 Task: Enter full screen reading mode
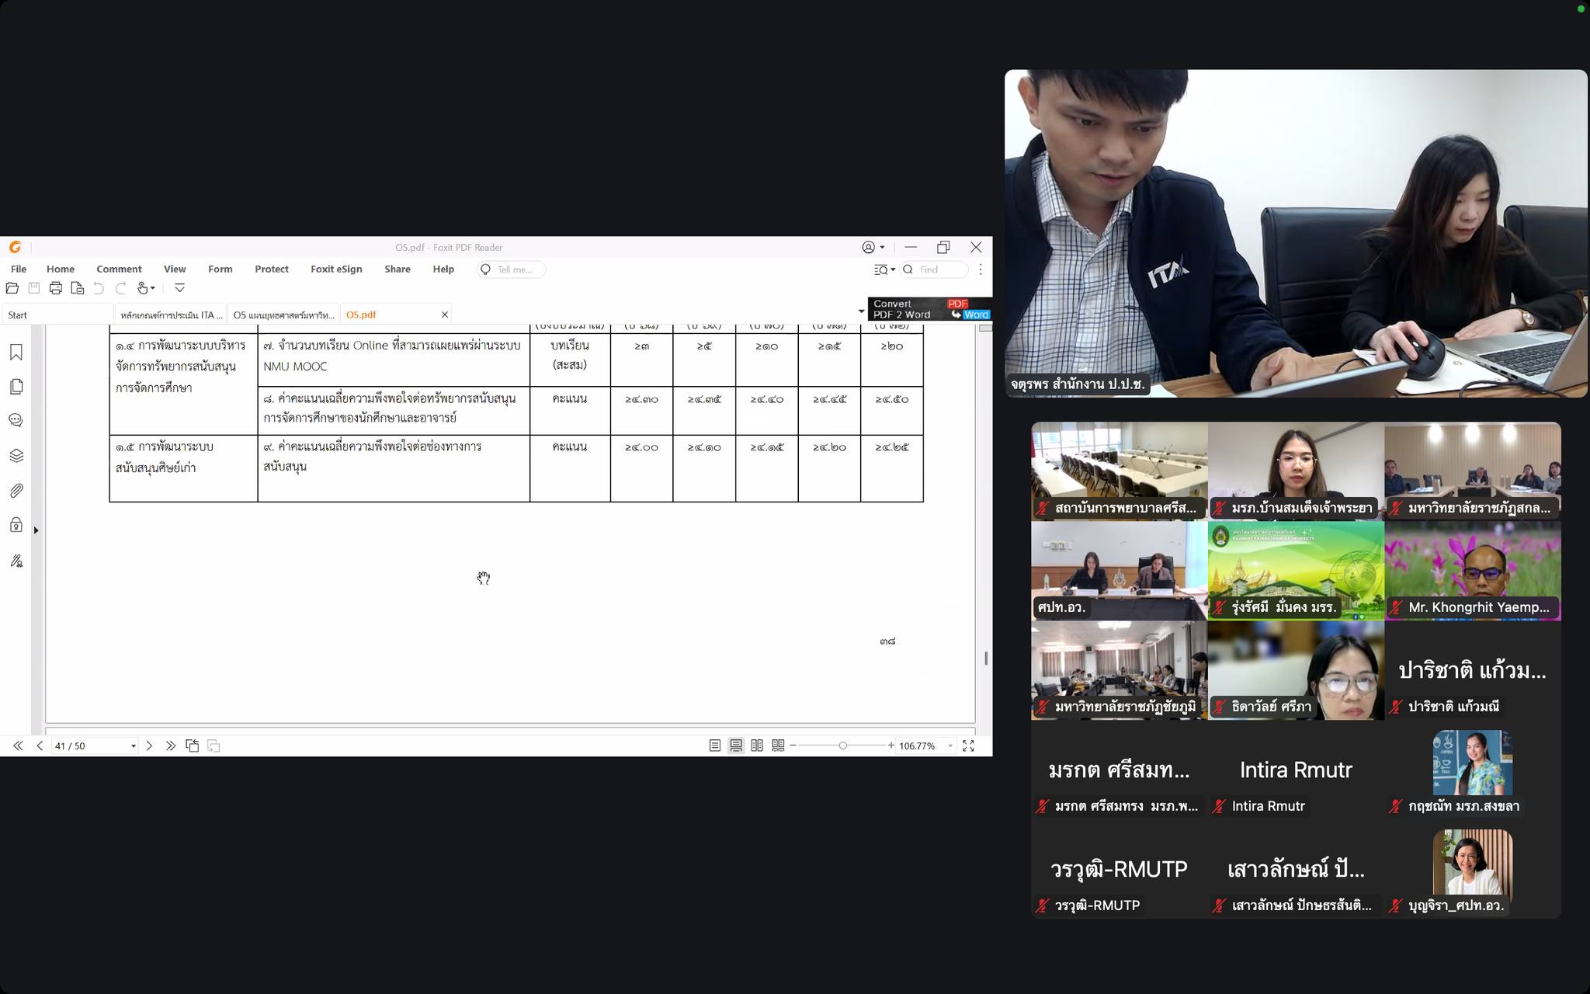point(968,745)
